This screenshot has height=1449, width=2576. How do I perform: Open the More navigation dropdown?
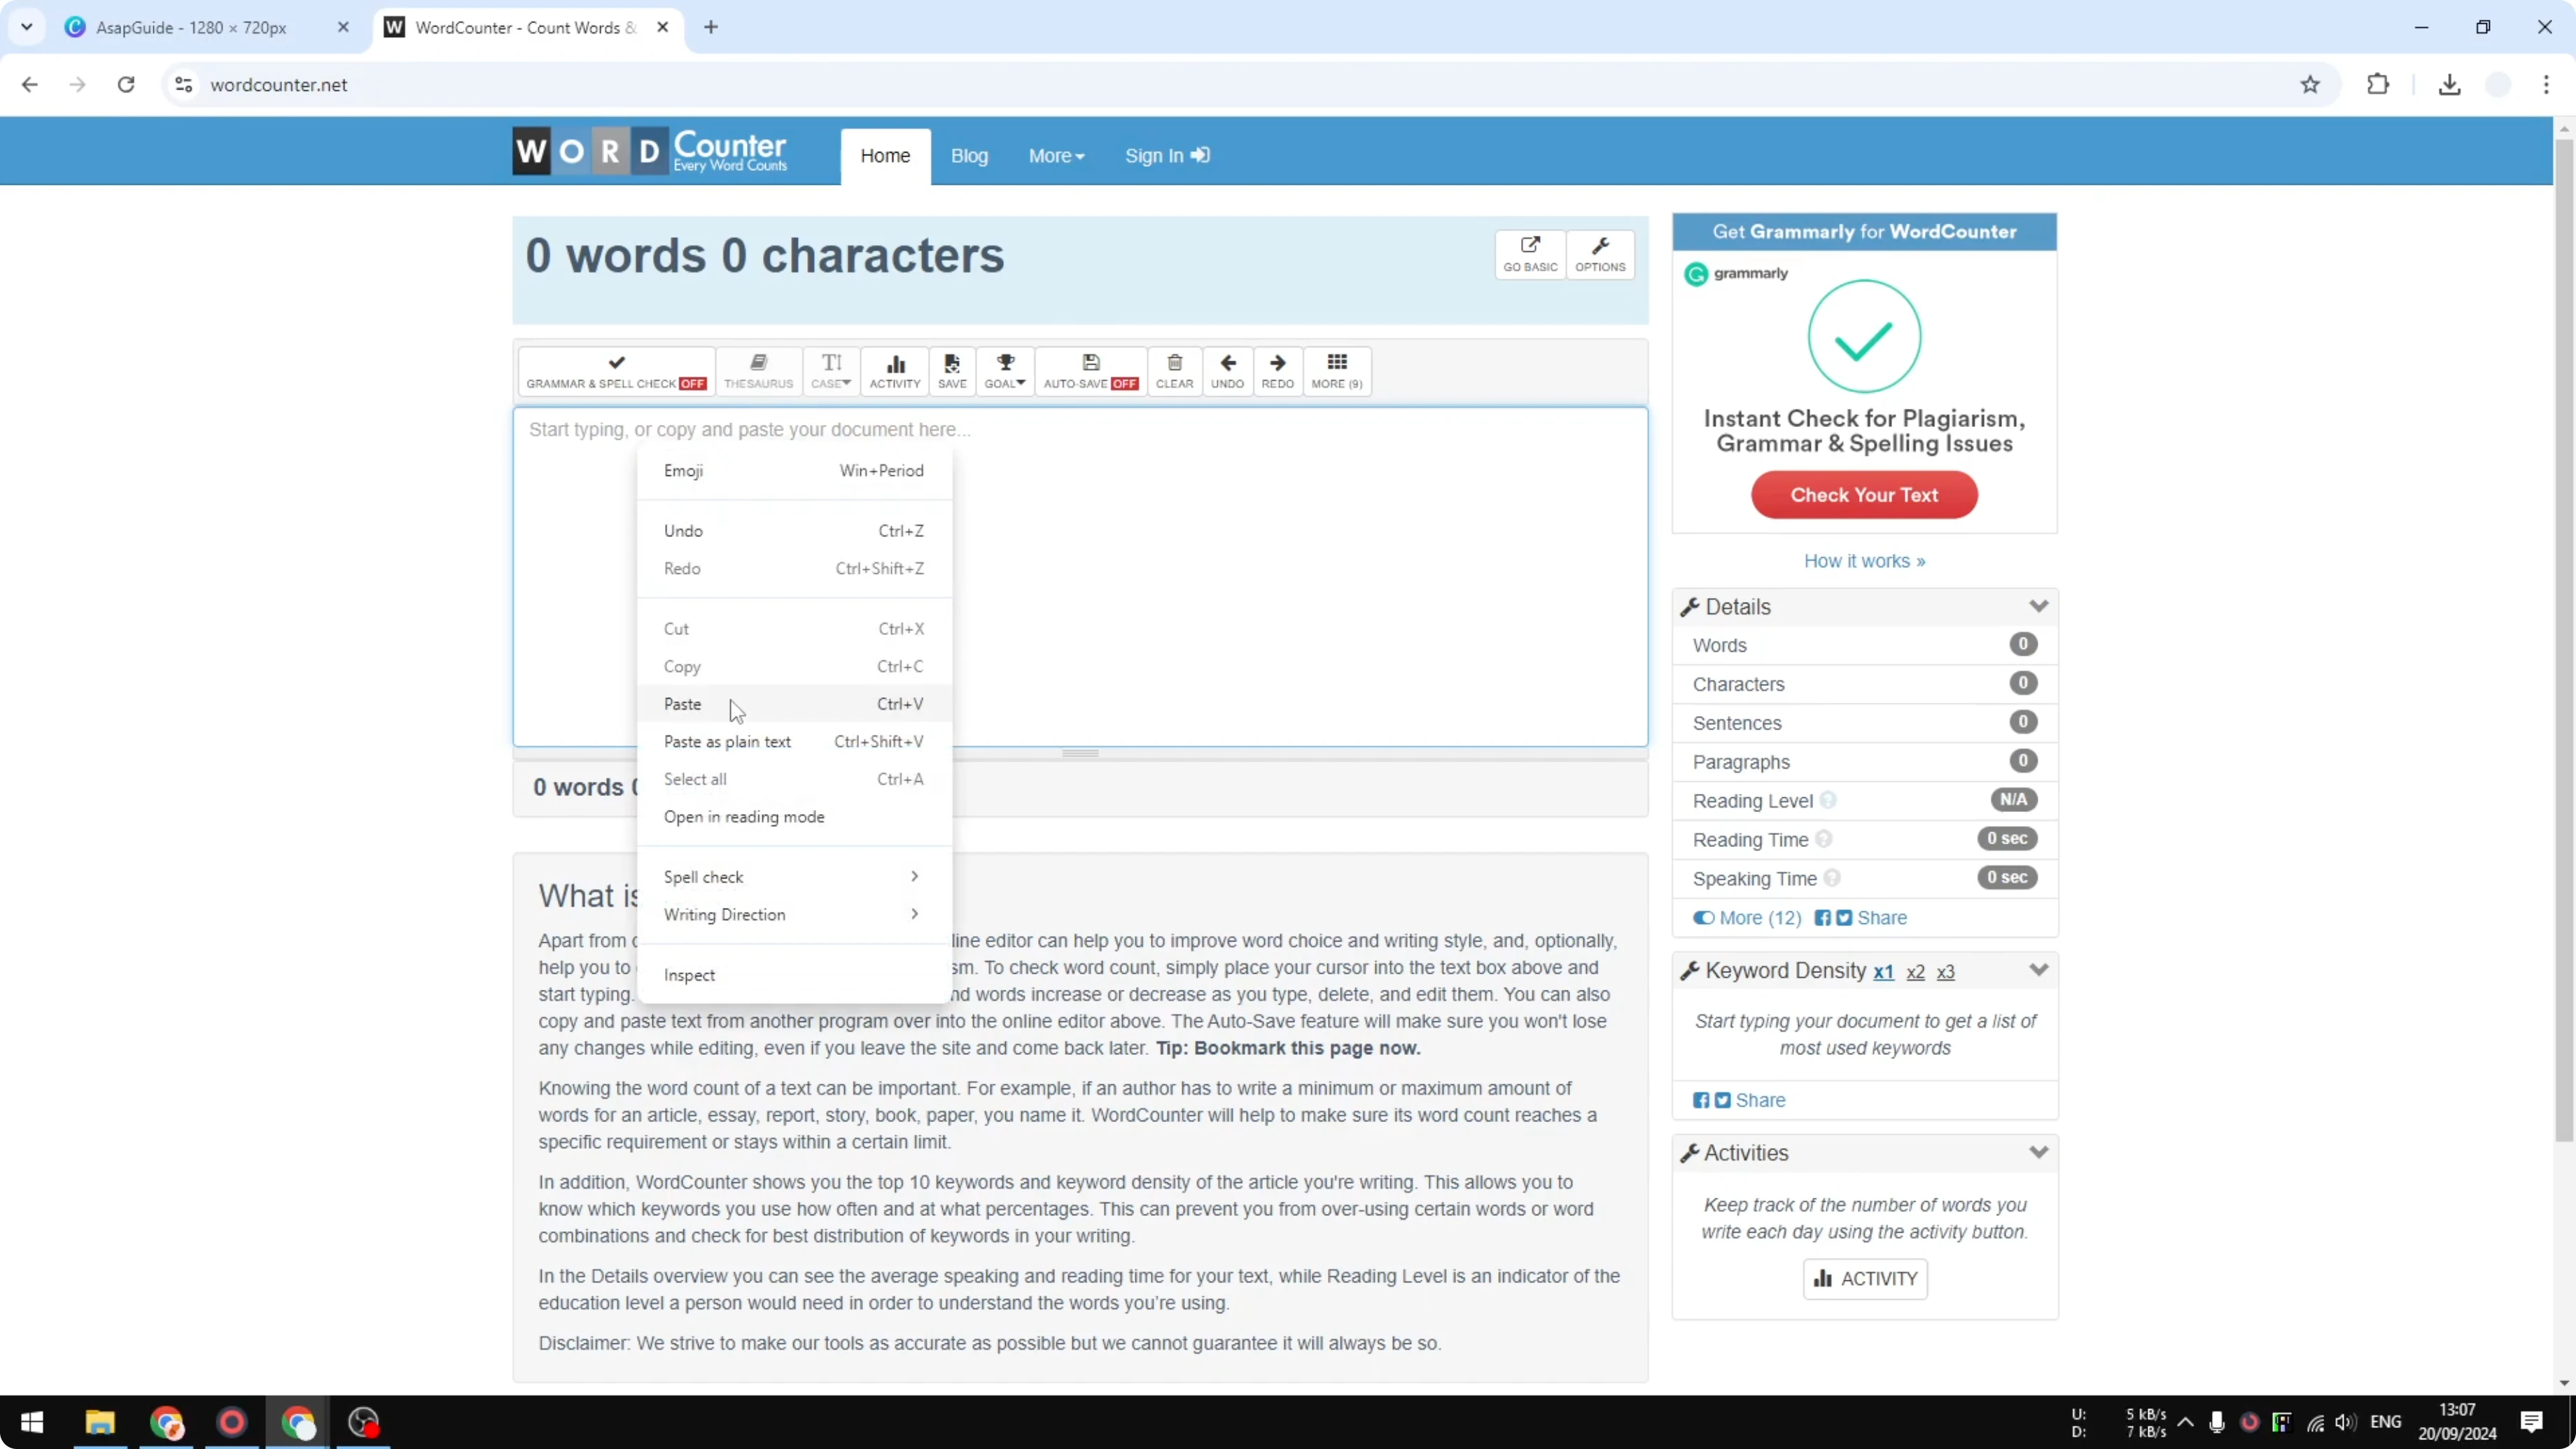point(1056,156)
